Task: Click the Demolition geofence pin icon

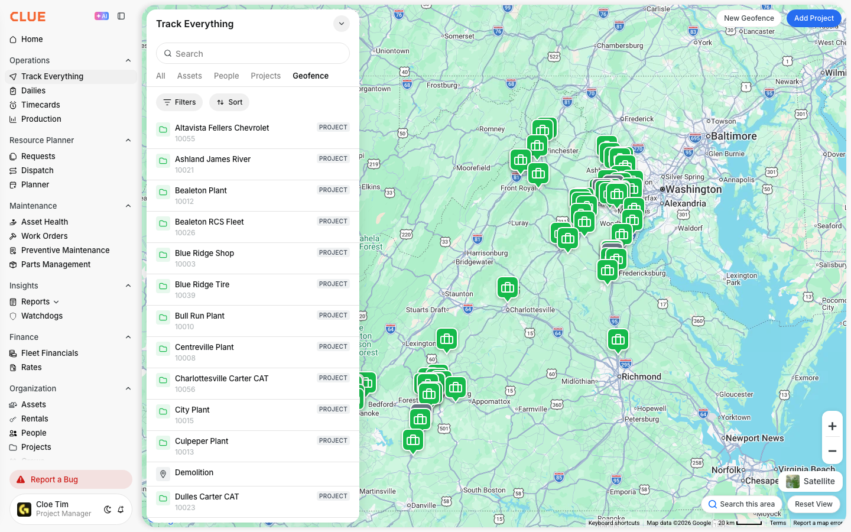Action: (x=163, y=474)
